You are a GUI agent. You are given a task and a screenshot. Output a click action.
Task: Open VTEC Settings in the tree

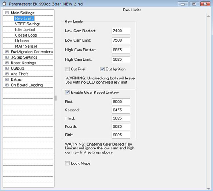click(28, 24)
